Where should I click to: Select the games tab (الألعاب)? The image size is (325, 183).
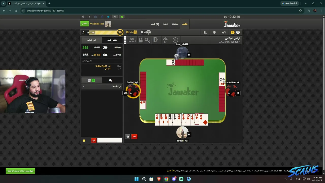pos(185,24)
